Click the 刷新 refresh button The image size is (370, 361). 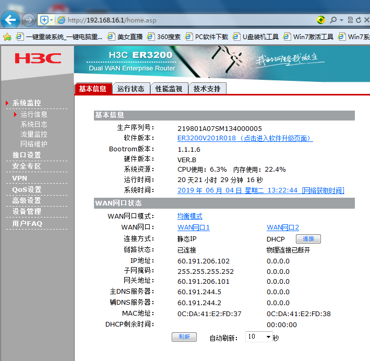[x=184, y=336]
